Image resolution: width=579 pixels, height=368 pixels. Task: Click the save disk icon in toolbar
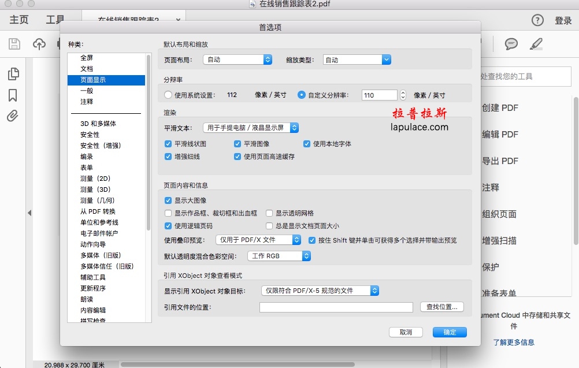(14, 44)
